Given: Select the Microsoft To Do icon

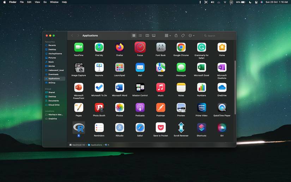Looking at the screenshot, I should click(99, 87).
